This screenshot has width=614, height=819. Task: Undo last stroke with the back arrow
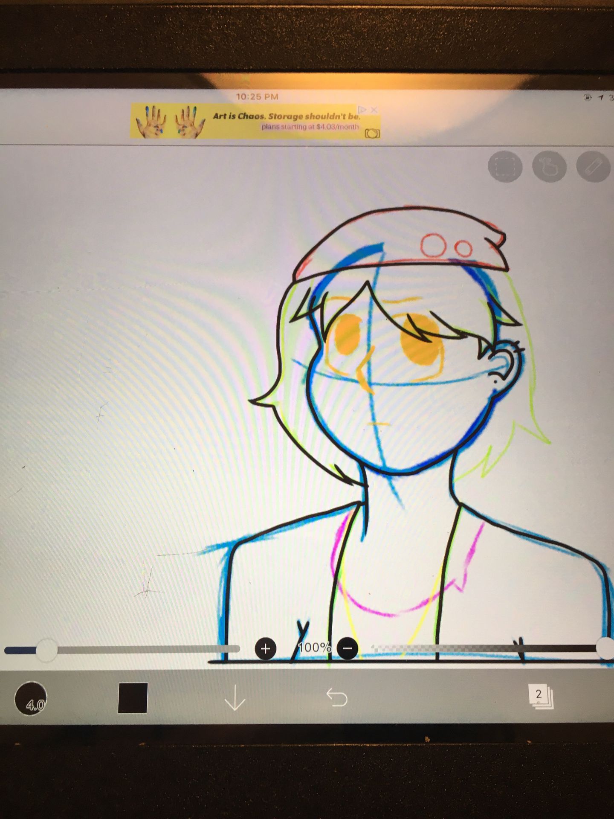337,698
